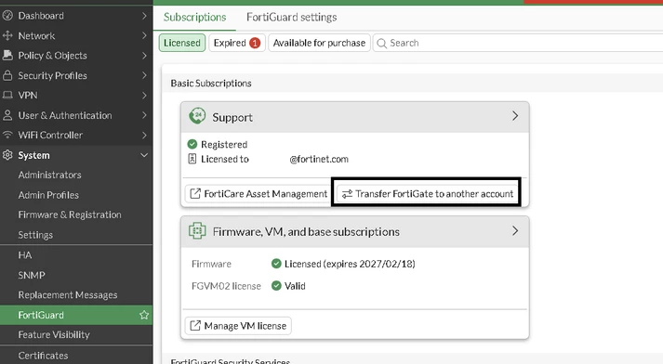
Task: Open the SNMP menu item
Action: pyautogui.click(x=32, y=275)
